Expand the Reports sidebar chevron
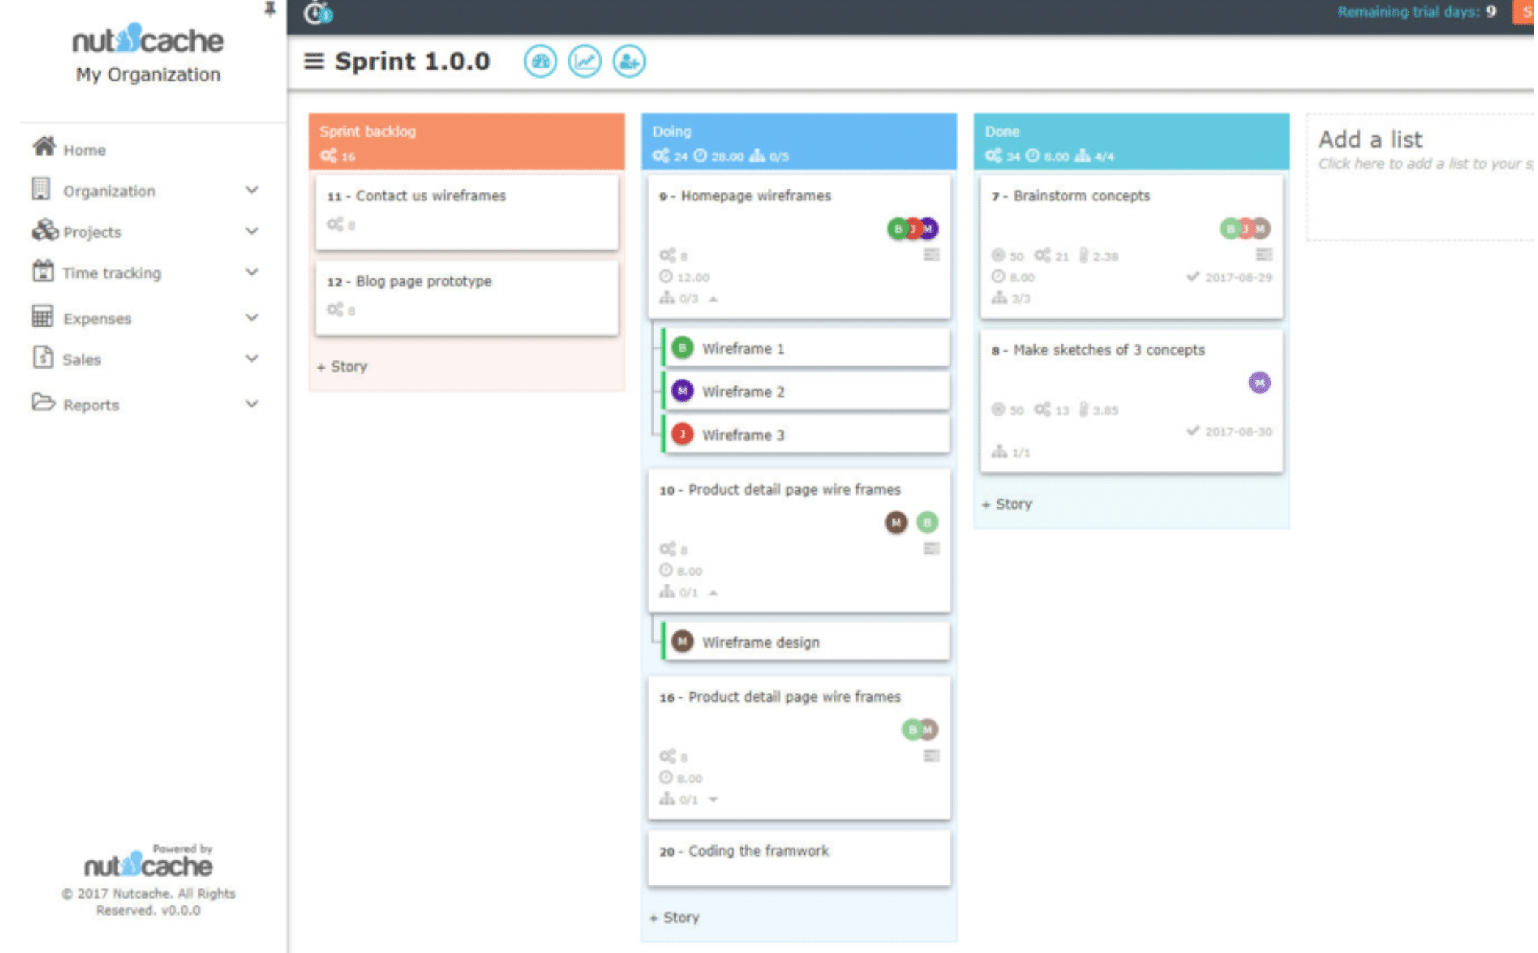Screen dimensions: 1538x953 [x=250, y=404]
